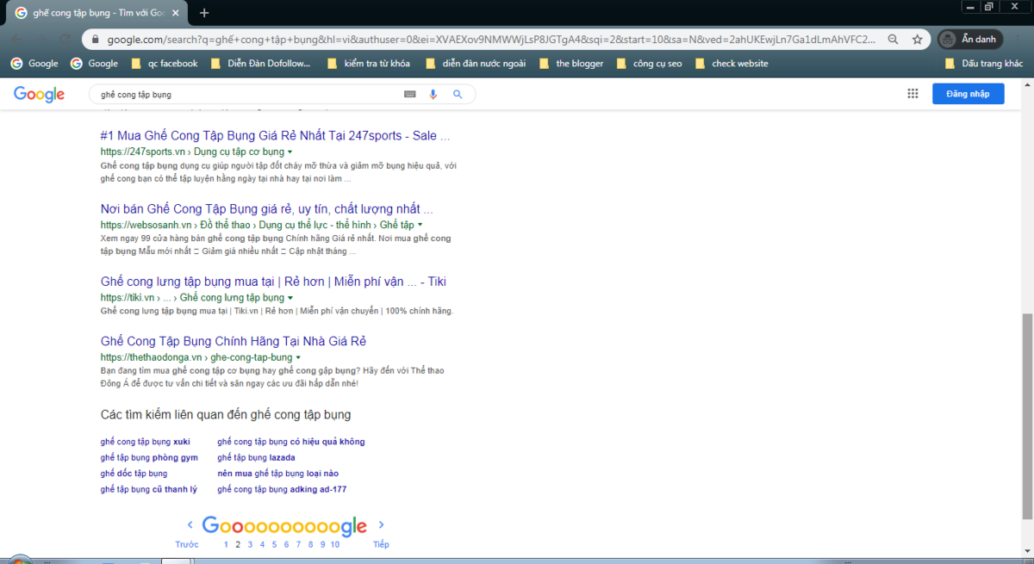Click the zoom magnifier icon in address bar
This screenshot has height=564, width=1034.
click(x=894, y=40)
